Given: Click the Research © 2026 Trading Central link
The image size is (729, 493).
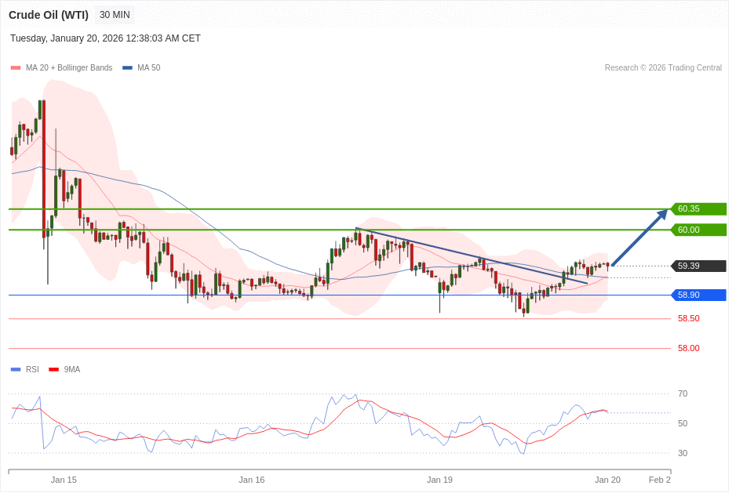Looking at the screenshot, I should pyautogui.click(x=663, y=67).
